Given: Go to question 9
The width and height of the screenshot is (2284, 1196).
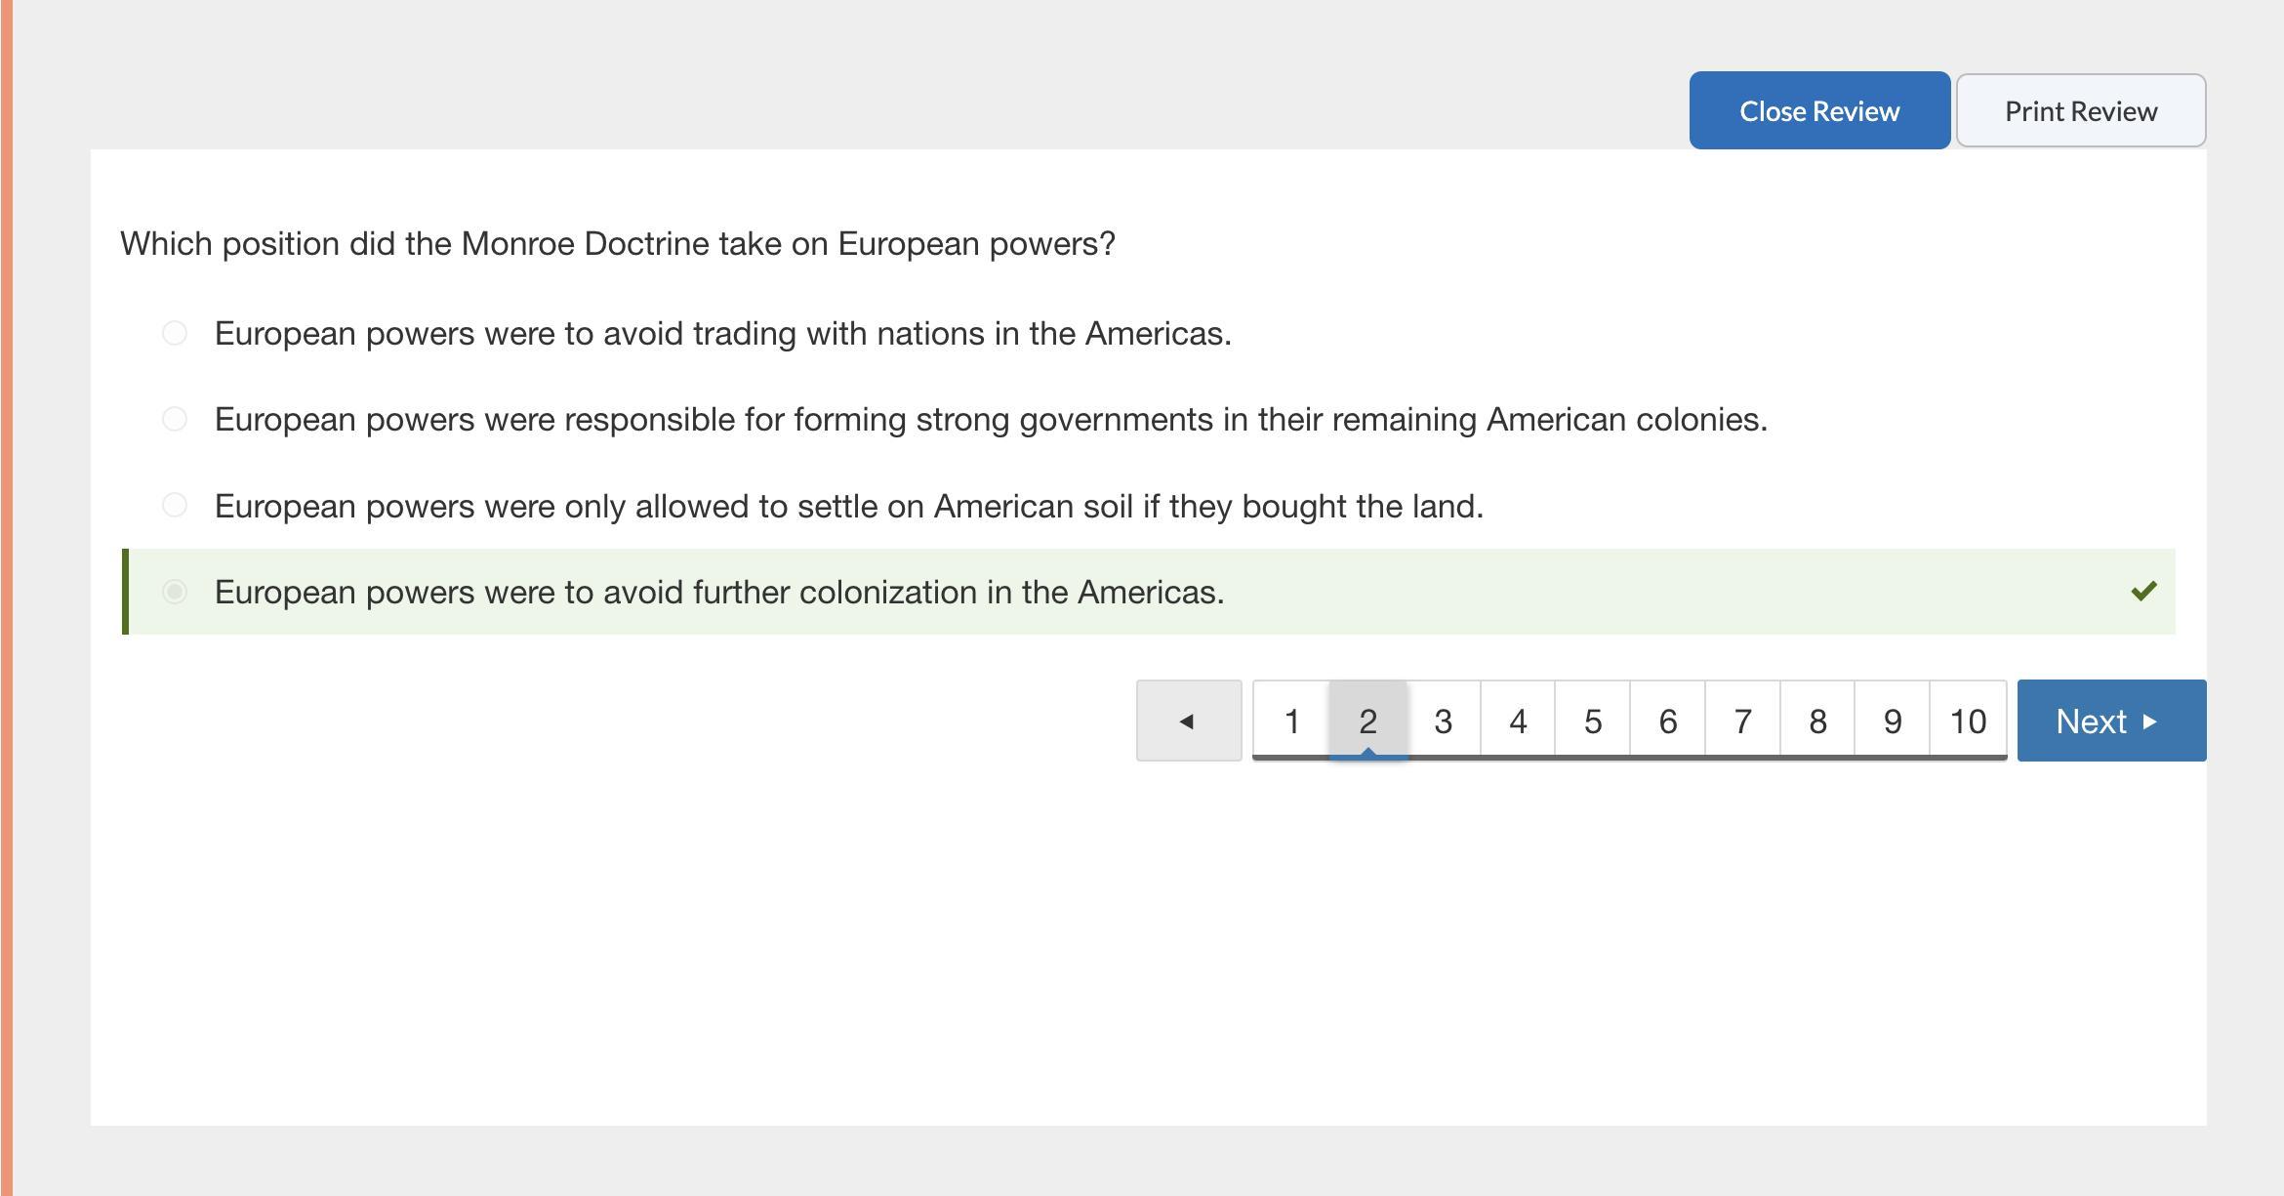Looking at the screenshot, I should click(1893, 721).
